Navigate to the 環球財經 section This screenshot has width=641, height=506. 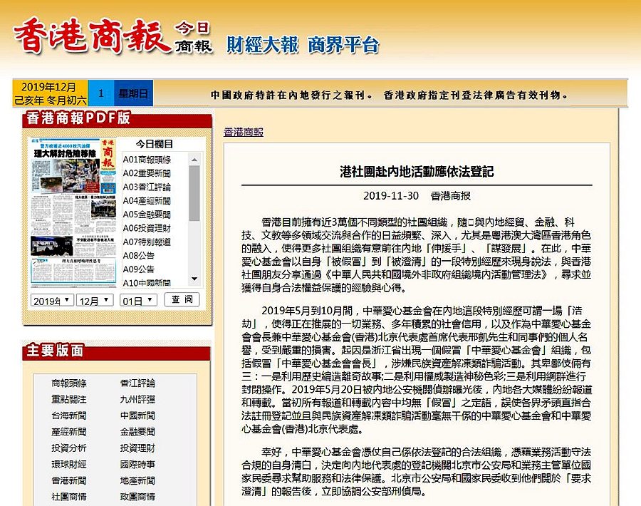(69, 464)
